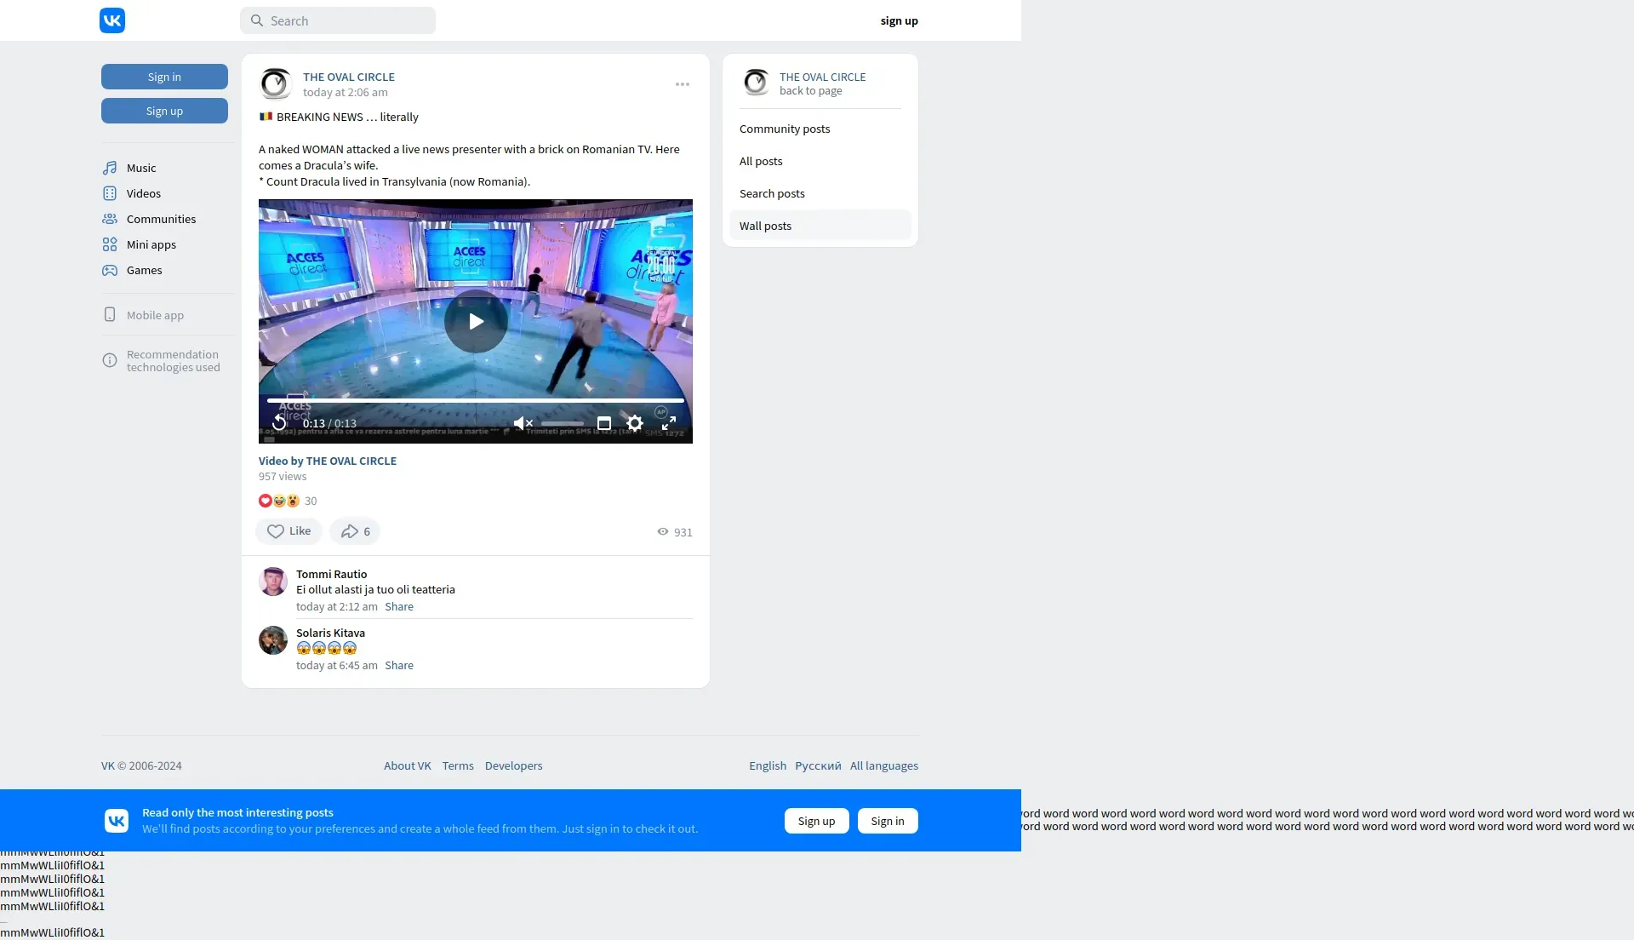1634x940 pixels.
Task: Open the post's three-dot options menu
Action: coord(683,84)
